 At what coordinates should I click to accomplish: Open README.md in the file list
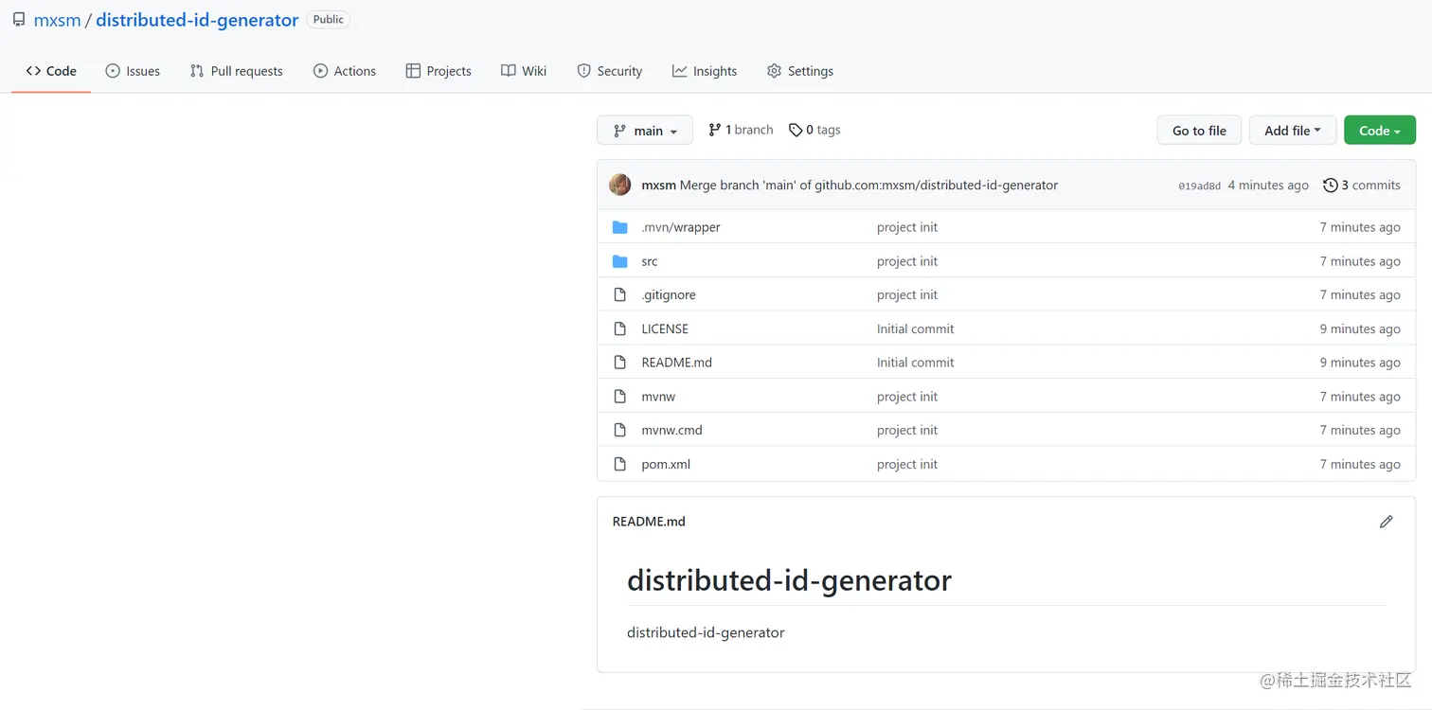click(676, 363)
